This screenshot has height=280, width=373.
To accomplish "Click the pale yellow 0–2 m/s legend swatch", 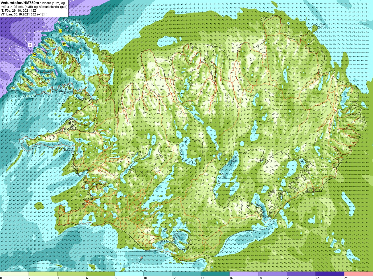I will (14, 274).
